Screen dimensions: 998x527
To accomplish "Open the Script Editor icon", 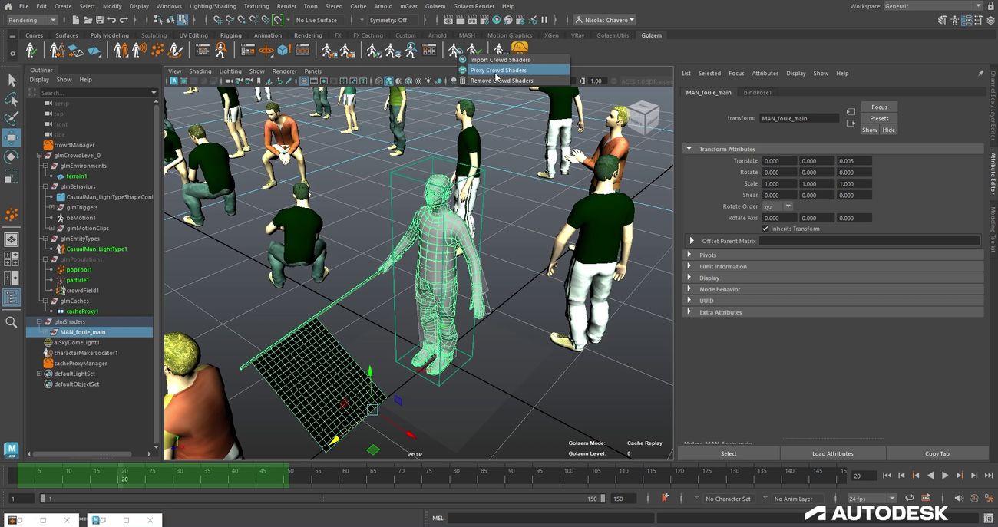I will click(988, 518).
